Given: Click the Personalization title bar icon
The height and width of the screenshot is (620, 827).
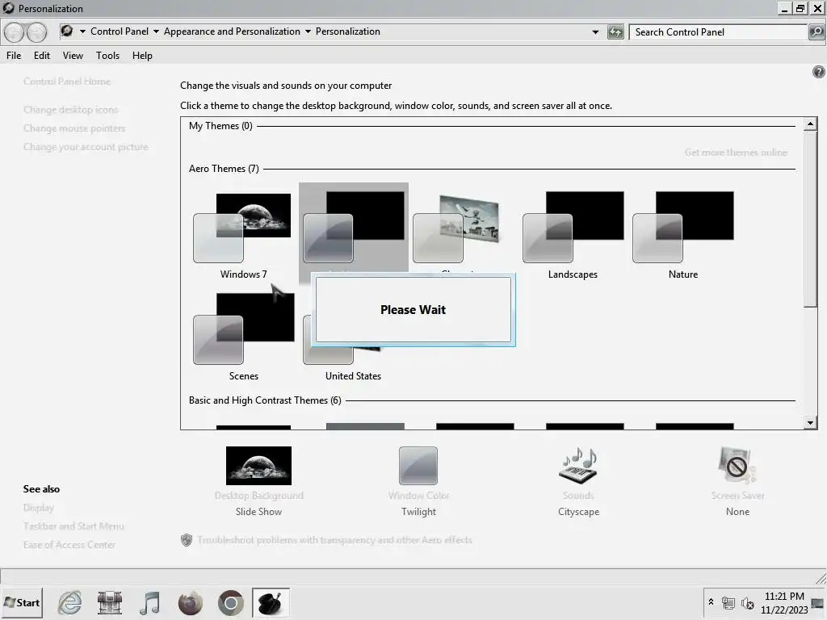Looking at the screenshot, I should pyautogui.click(x=8, y=8).
